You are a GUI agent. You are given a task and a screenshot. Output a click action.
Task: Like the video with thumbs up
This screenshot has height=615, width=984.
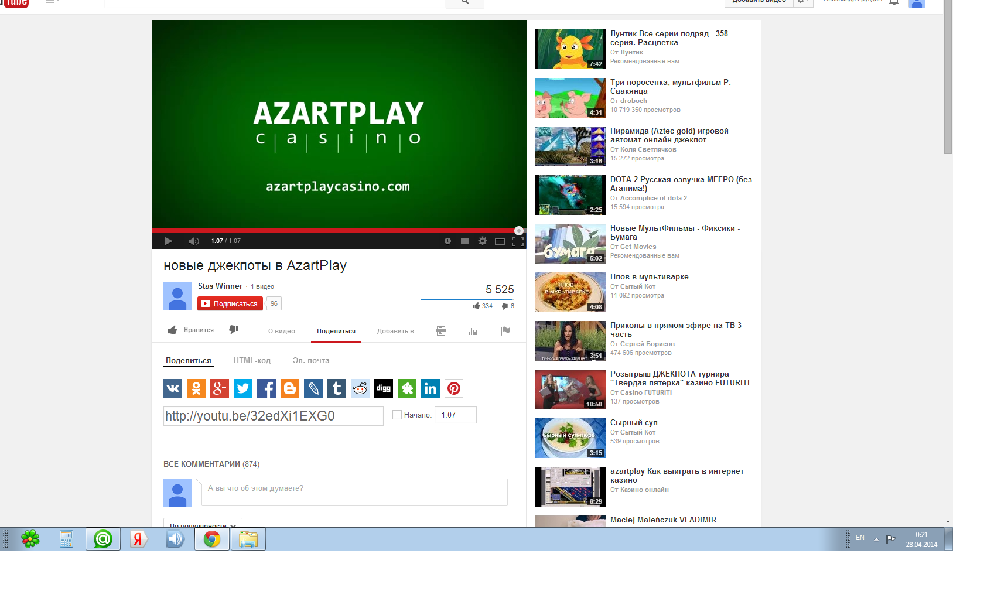172,330
